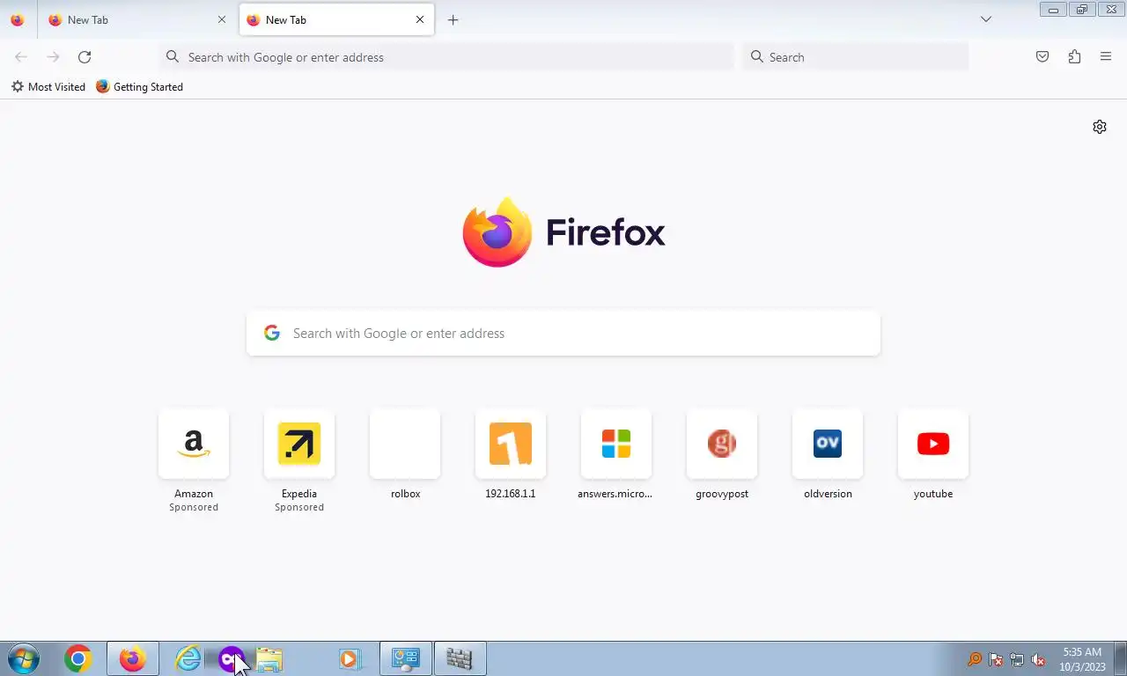The height and width of the screenshot is (676, 1127).
Task: Close the first New Tab
Action: pos(222,19)
